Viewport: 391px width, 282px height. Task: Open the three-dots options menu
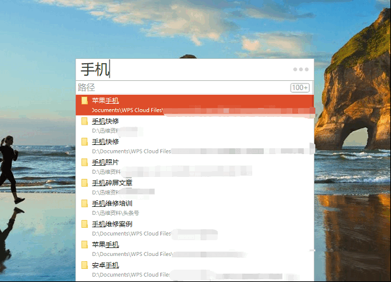(300, 69)
